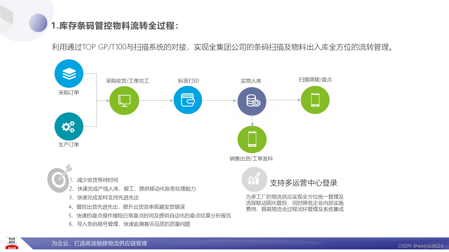Click the green phone icon above 销售出货/工单发料

(252, 140)
